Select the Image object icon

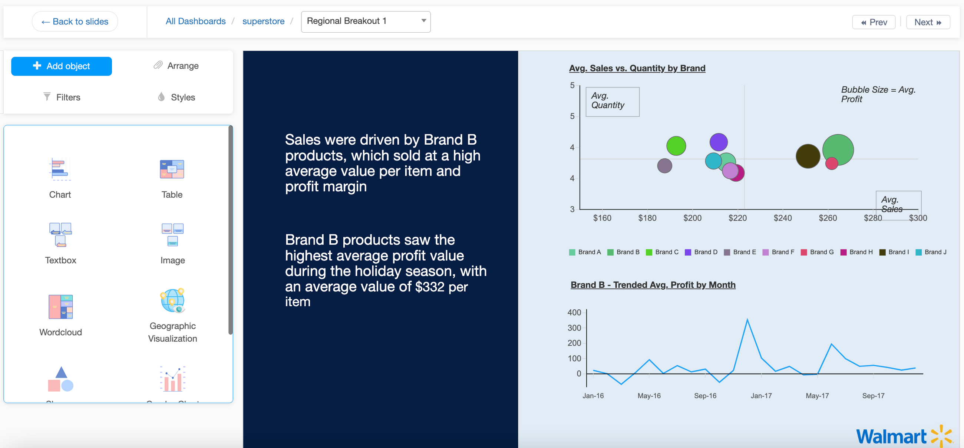[172, 235]
